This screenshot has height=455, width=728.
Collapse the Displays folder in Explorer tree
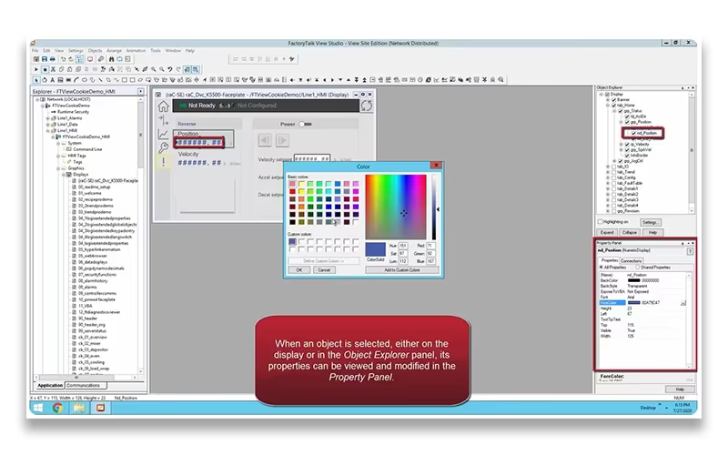(x=64, y=175)
